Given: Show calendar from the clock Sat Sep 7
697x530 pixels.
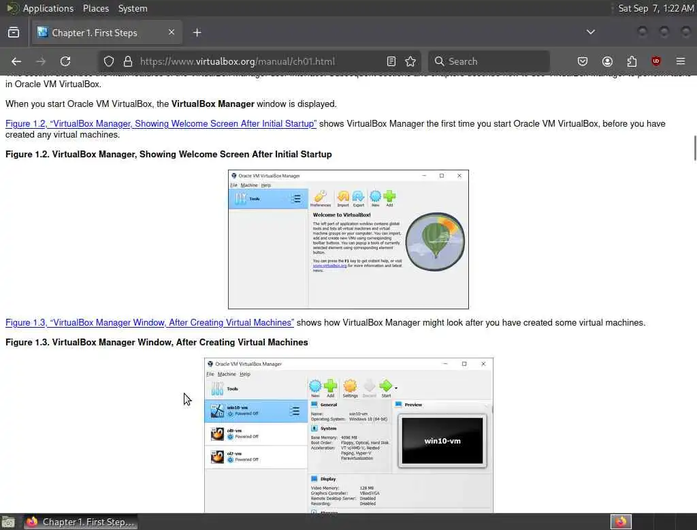Looking at the screenshot, I should [656, 8].
